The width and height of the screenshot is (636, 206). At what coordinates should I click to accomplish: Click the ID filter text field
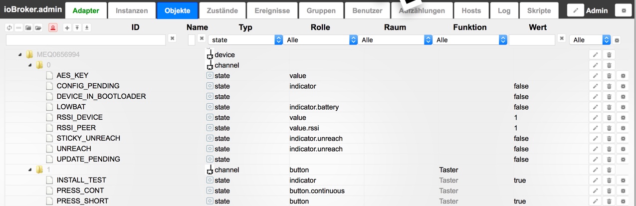pyautogui.click(x=85, y=40)
